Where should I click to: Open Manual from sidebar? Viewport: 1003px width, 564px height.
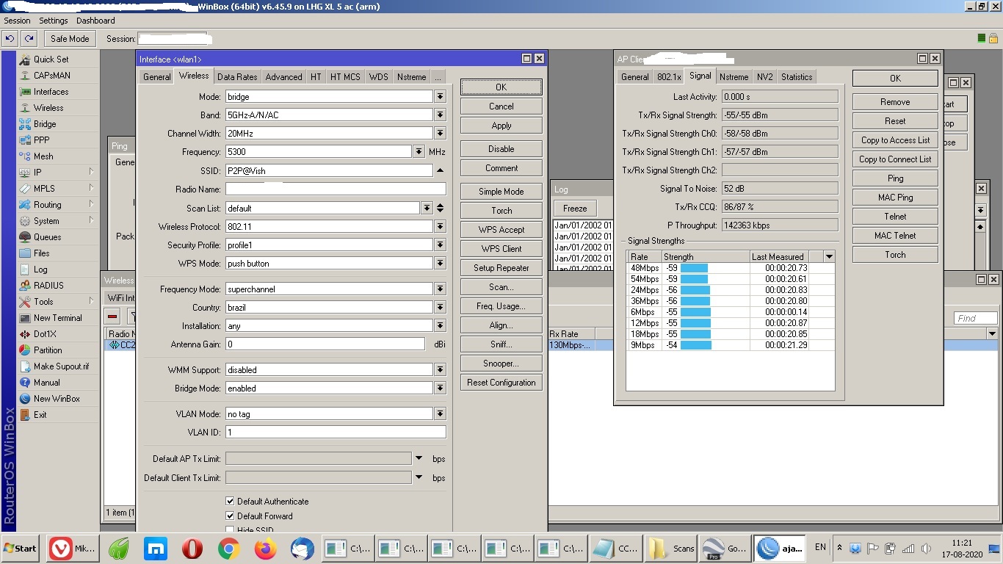click(46, 383)
